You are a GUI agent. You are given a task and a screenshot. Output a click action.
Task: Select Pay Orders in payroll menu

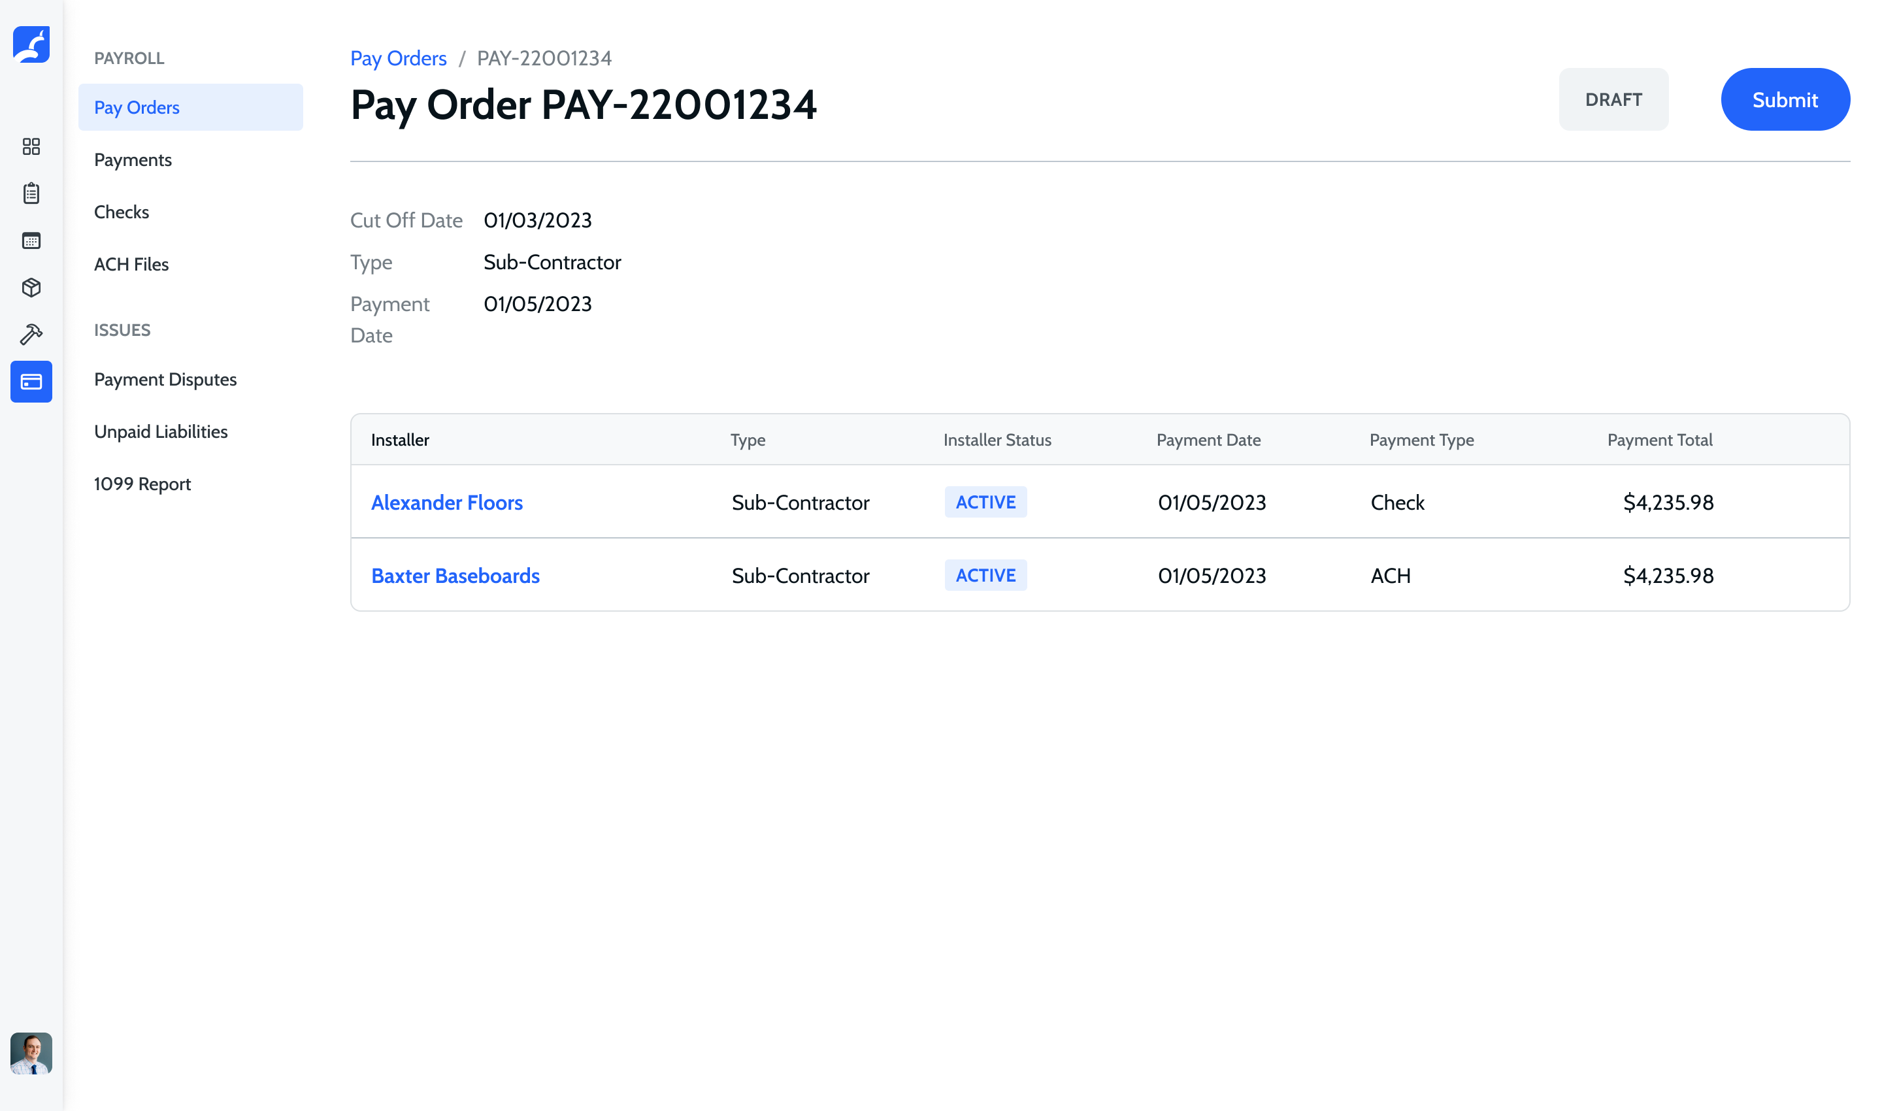click(x=137, y=108)
